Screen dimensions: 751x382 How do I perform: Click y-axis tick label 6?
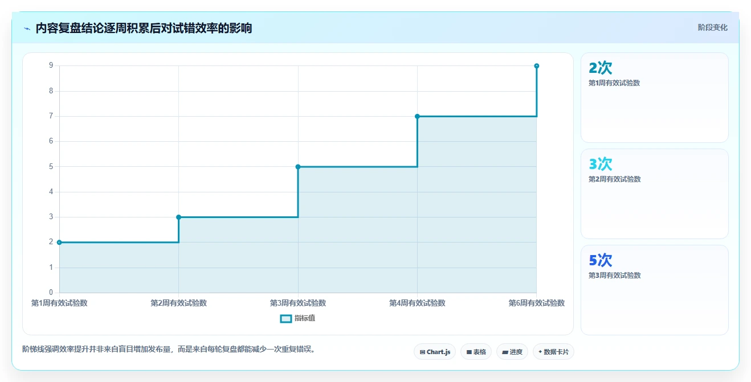[x=51, y=141]
